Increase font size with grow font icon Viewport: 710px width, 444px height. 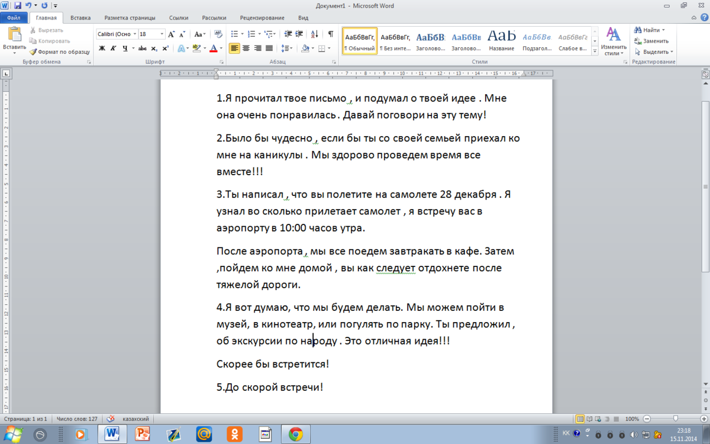click(172, 34)
